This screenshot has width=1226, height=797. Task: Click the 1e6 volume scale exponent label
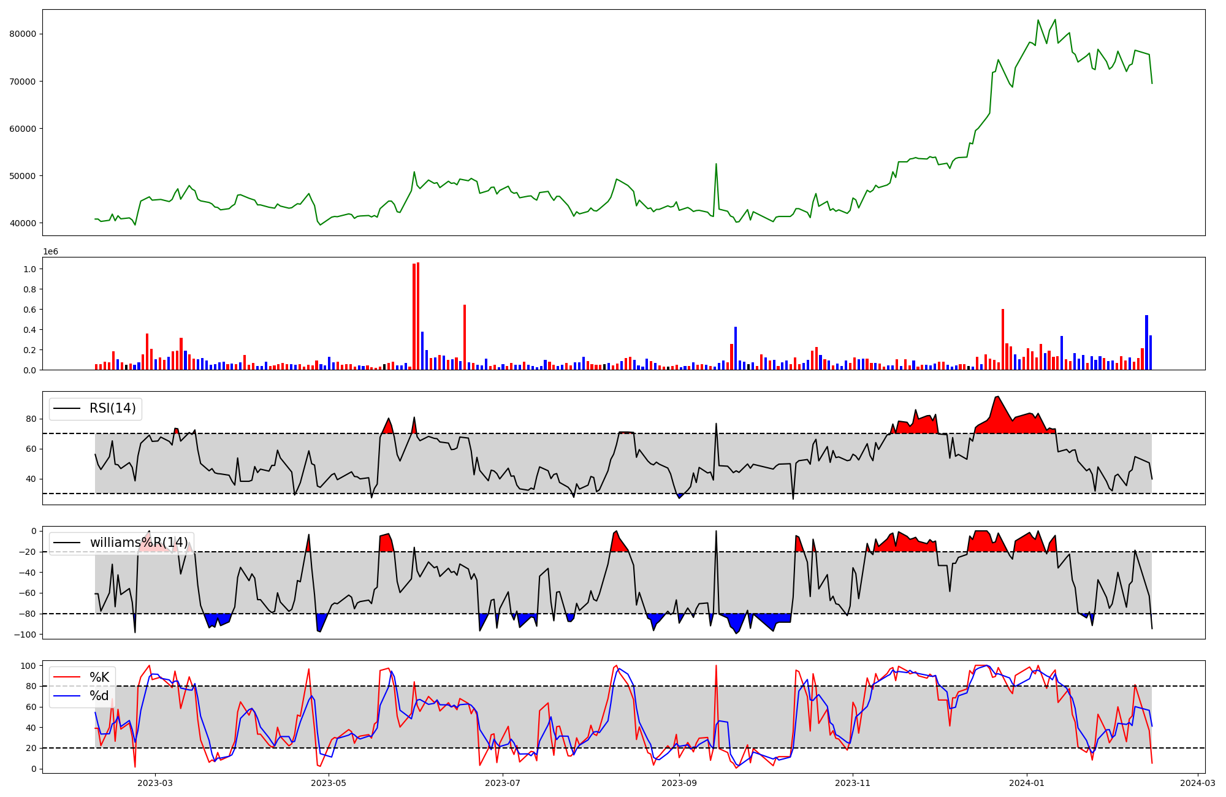[x=50, y=252]
